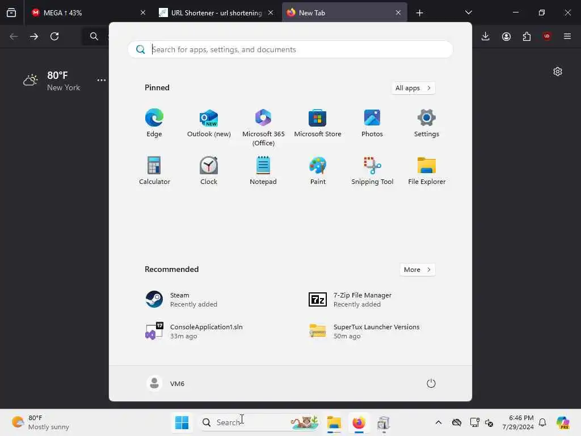The image size is (581, 436).
Task: Open new tab page settings gear
Action: tap(558, 72)
